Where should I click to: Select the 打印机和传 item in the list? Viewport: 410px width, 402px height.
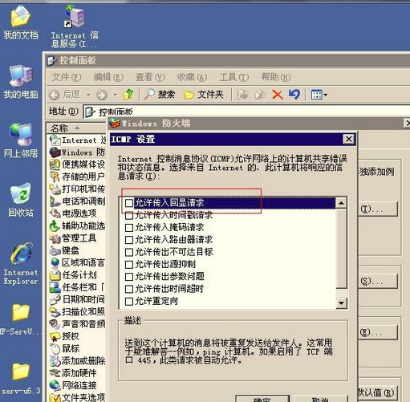(x=78, y=189)
